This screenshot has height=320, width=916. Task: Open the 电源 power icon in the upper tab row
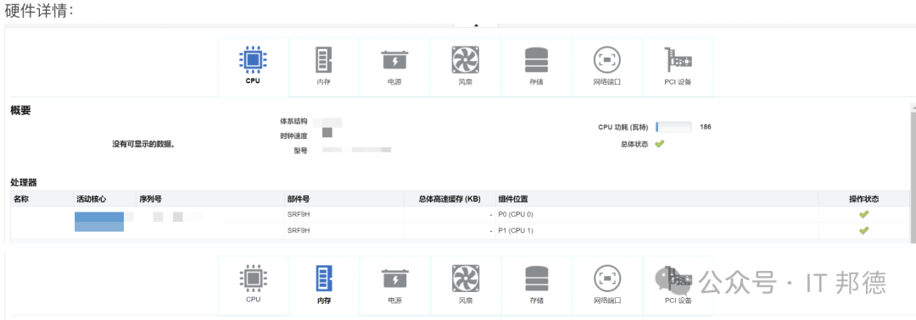point(395,60)
